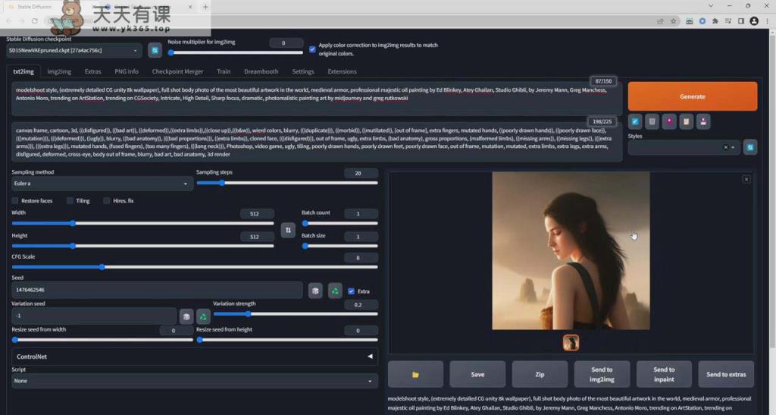Screen dimensions: 776x415
Task: Click the clipboard icon under Generate
Action: pyautogui.click(x=686, y=121)
